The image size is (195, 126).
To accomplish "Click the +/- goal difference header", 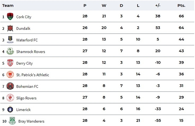I will click(x=158, y=6).
